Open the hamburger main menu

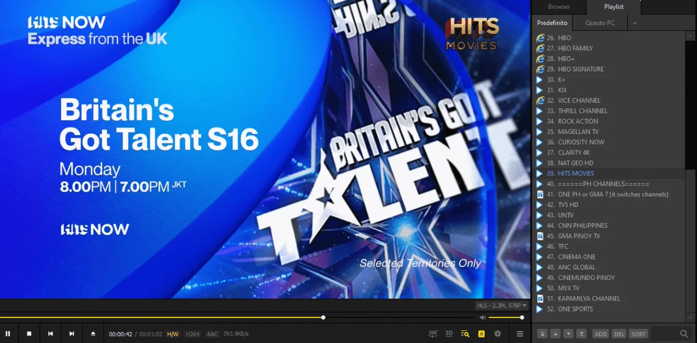[520, 334]
